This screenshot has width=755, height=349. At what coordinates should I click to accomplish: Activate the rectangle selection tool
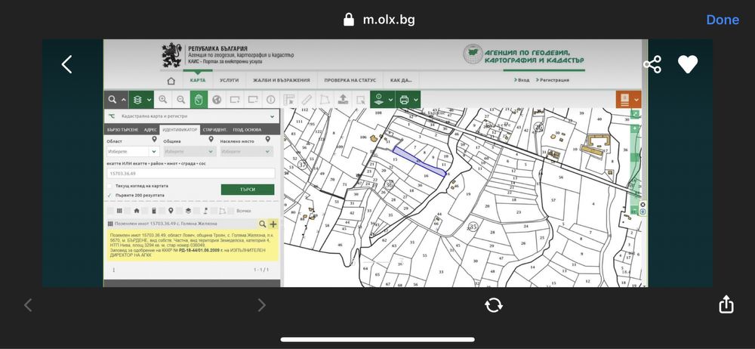click(x=360, y=100)
